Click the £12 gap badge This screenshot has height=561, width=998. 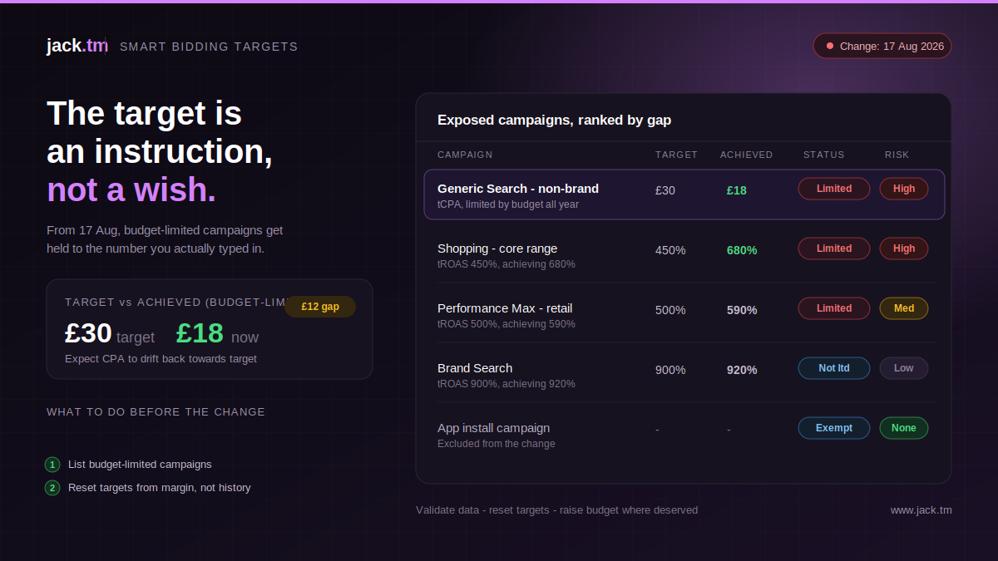tap(320, 307)
